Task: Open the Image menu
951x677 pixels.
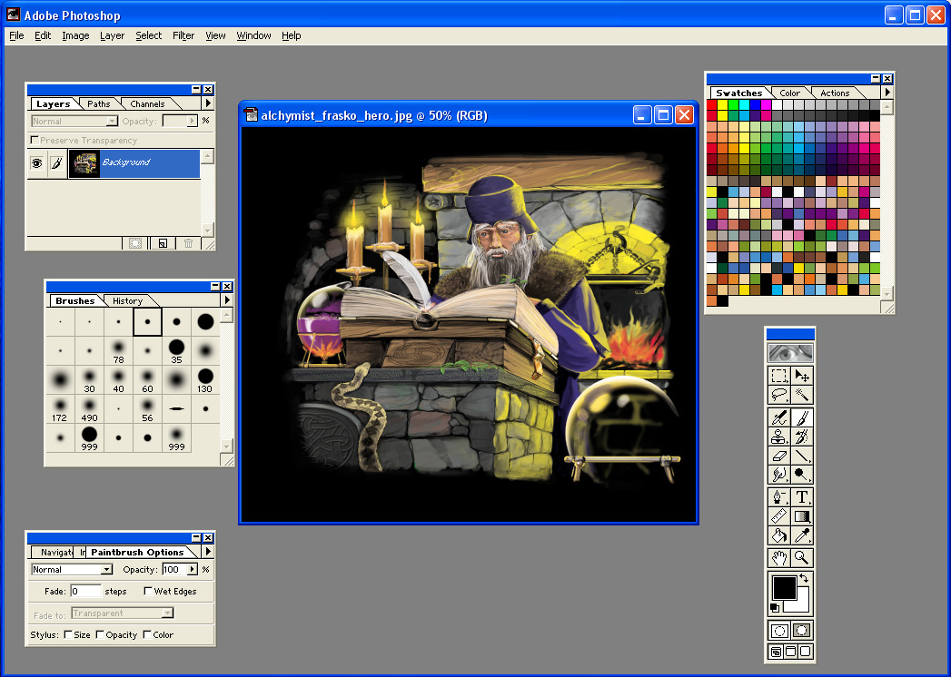Action: (75, 35)
